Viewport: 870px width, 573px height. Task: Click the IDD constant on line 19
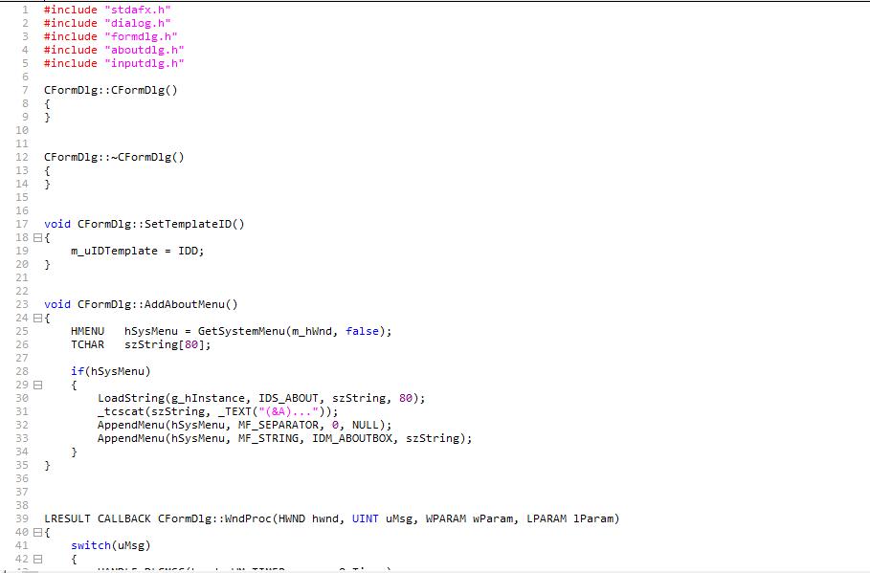coord(188,251)
